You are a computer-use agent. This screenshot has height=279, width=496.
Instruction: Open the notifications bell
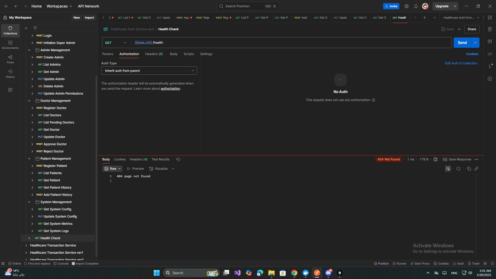[416, 6]
